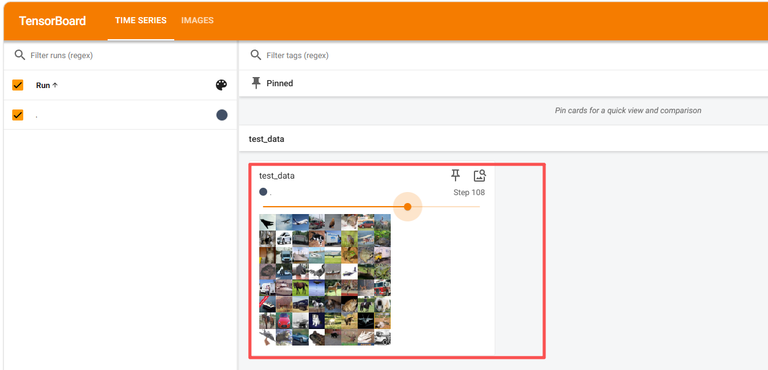Click 'Pin cards for a quick view' hint text
The width and height of the screenshot is (768, 370).
628,111
